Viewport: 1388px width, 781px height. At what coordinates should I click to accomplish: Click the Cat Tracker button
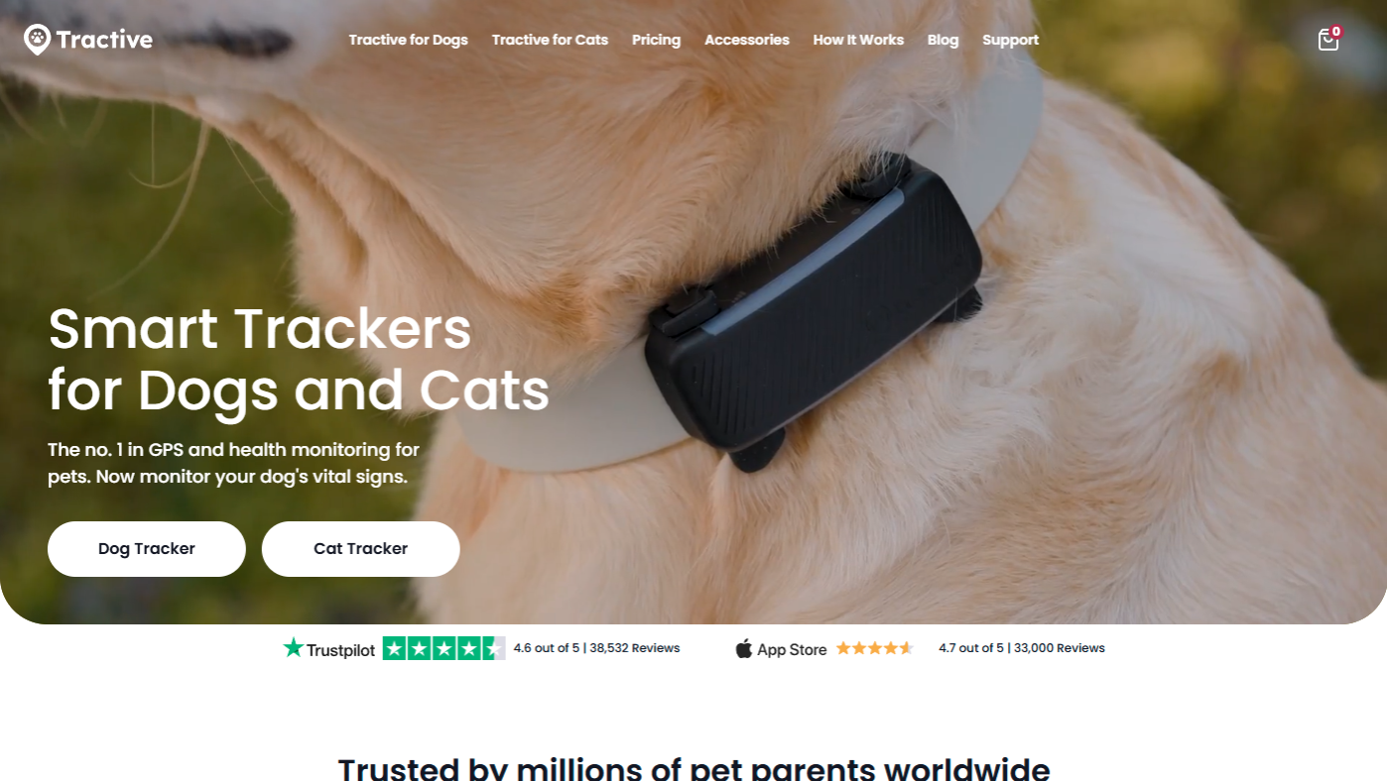(361, 549)
